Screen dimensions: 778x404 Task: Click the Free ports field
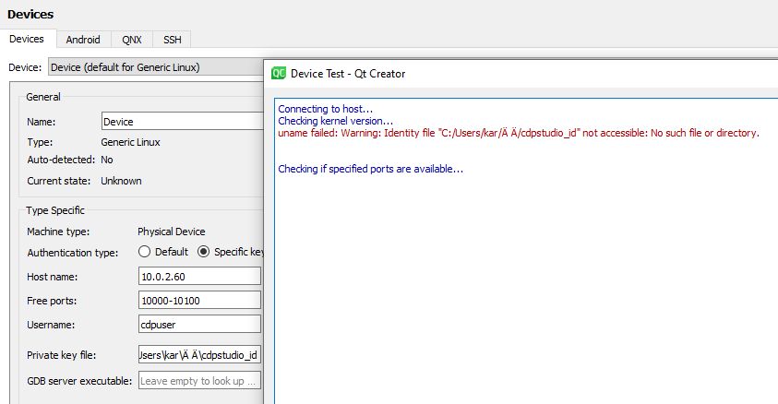[198, 301]
